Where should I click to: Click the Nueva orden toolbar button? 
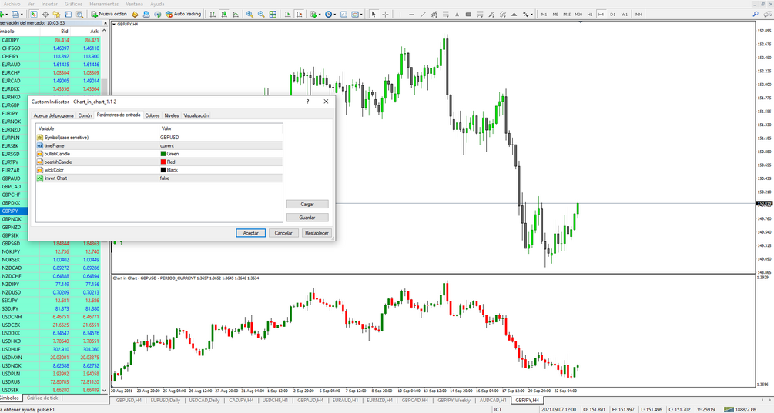109,15
